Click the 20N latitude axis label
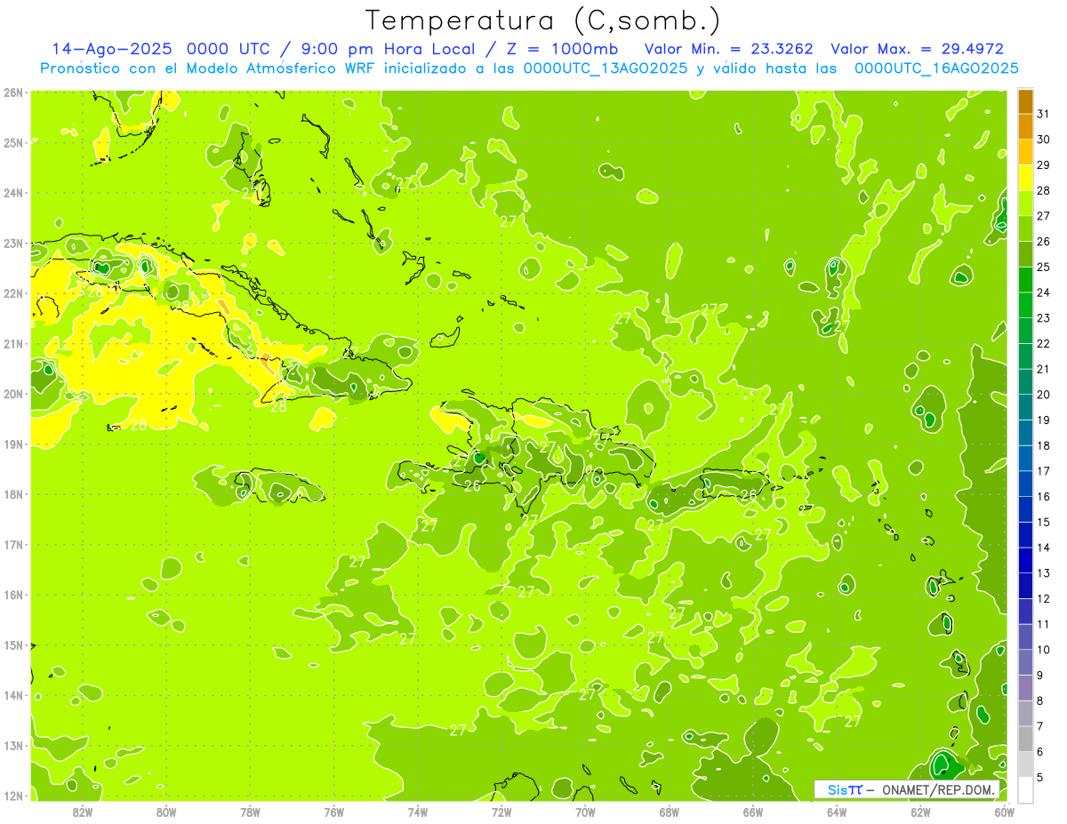The height and width of the screenshot is (824, 1067). coord(12,394)
